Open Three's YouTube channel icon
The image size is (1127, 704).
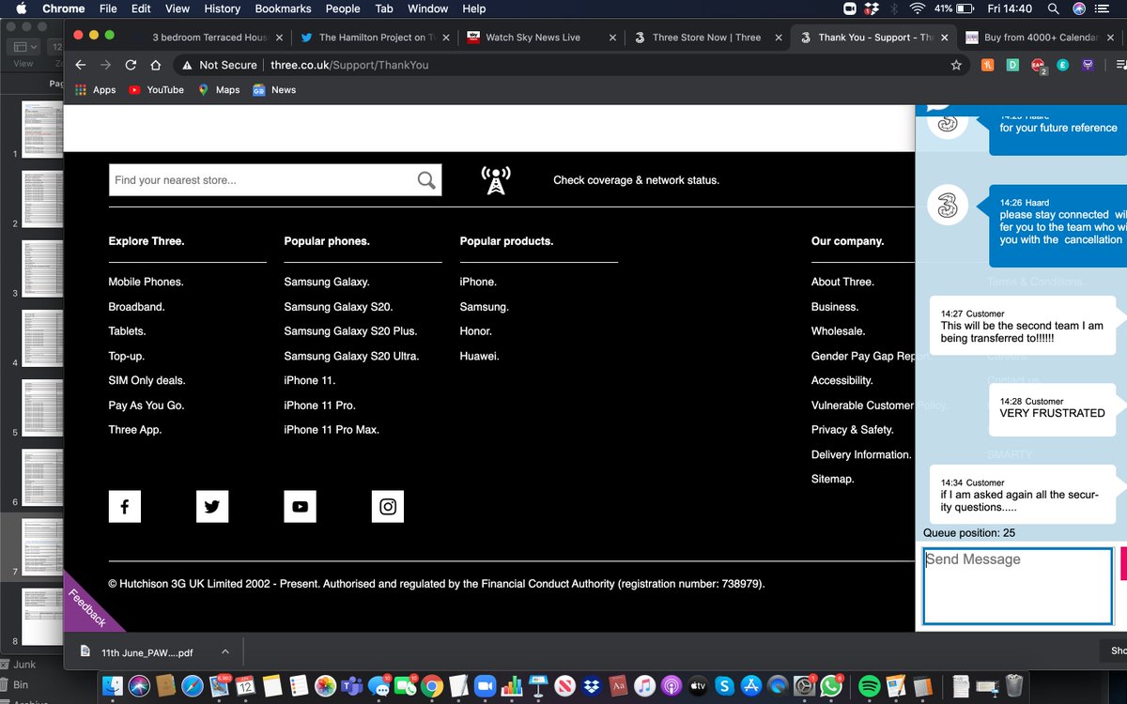tap(300, 507)
